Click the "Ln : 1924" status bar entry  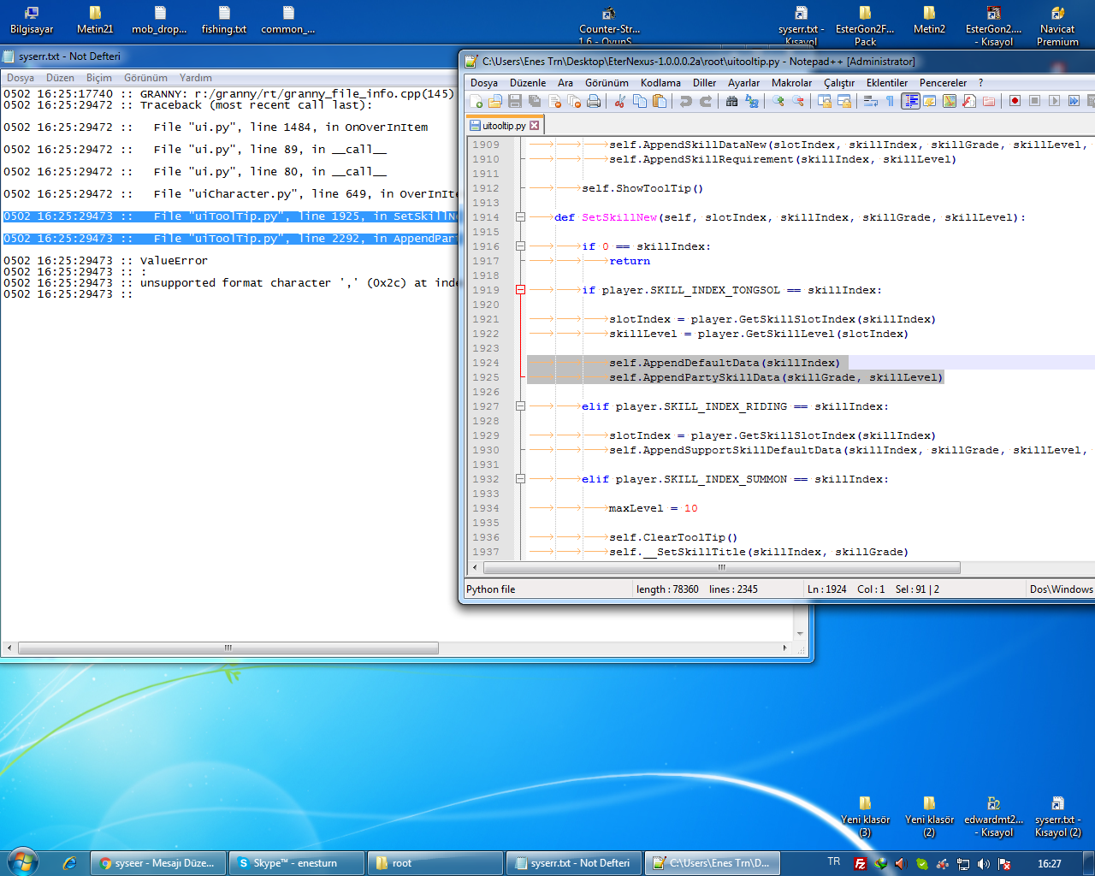tap(827, 589)
